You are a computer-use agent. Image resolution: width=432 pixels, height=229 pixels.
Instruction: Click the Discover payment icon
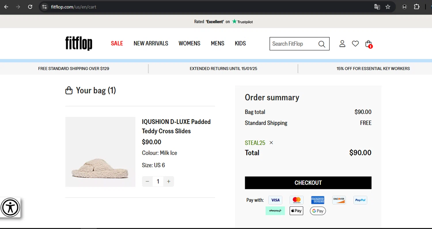pyautogui.click(x=339, y=200)
